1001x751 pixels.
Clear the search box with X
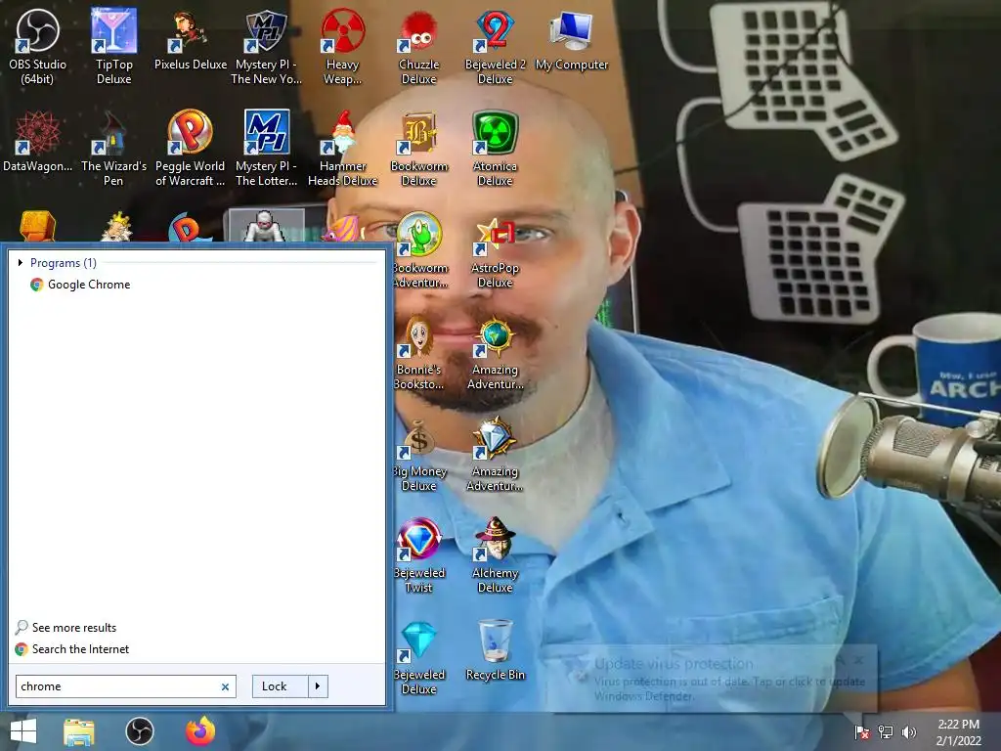225,686
